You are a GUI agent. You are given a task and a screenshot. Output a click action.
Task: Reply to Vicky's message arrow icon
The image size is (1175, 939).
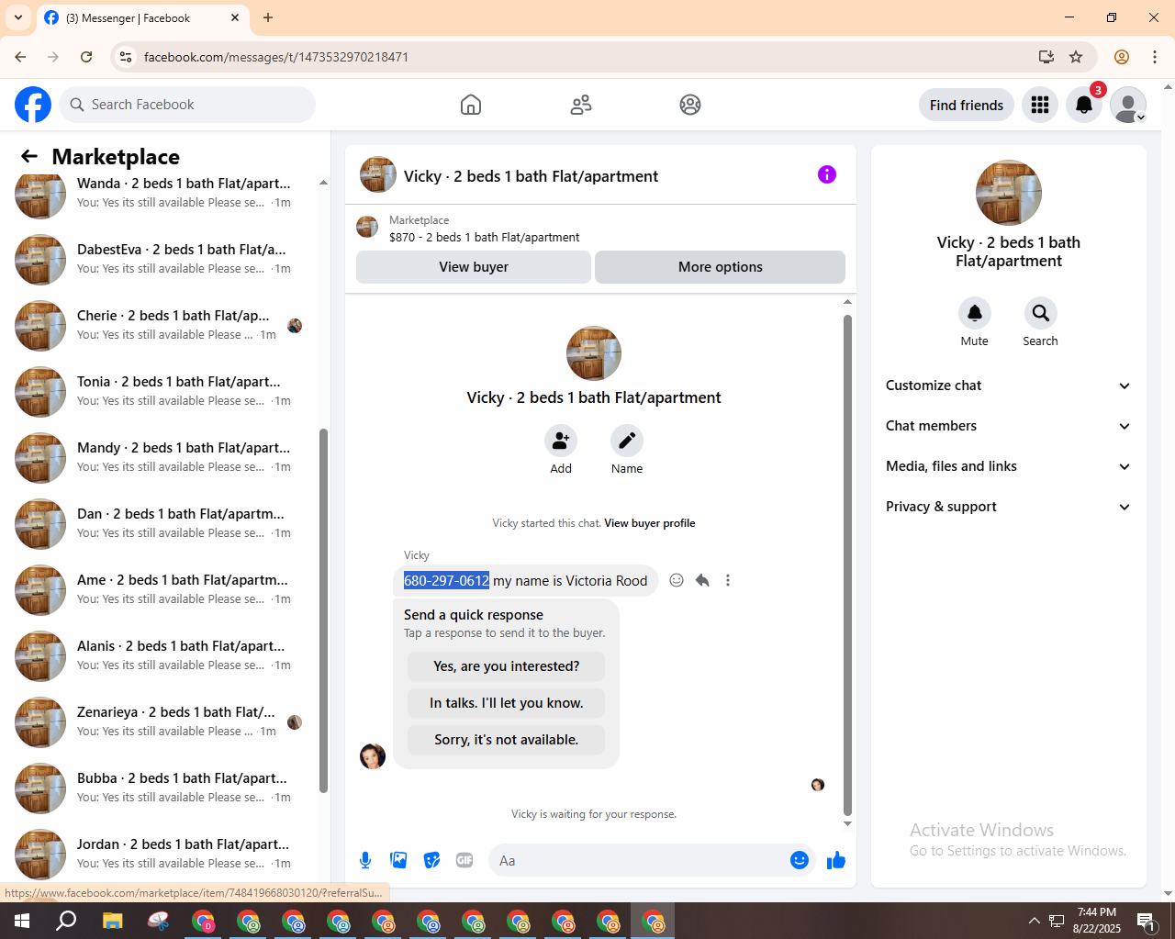[702, 580]
